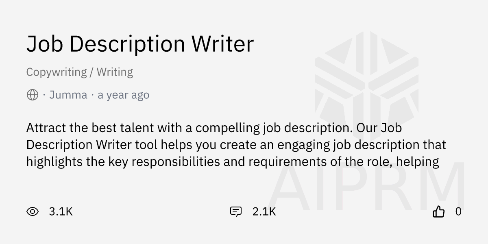Click the "highlights the key responsibilities" line
488x244 pixels.
pos(122,162)
